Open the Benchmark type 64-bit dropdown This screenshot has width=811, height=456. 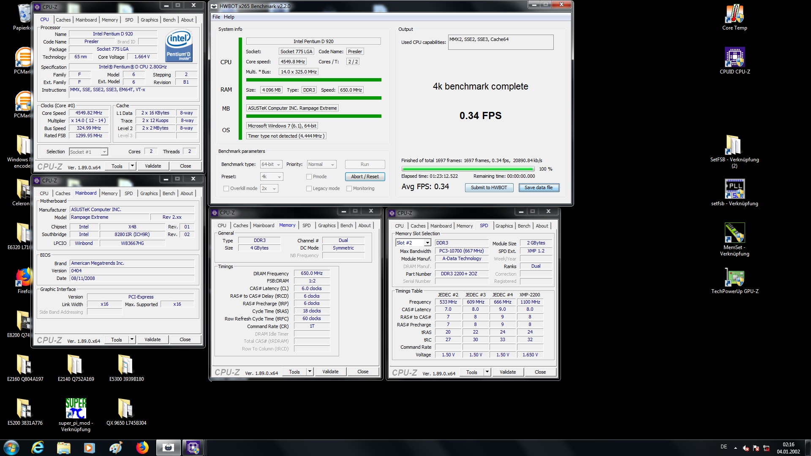click(x=271, y=165)
